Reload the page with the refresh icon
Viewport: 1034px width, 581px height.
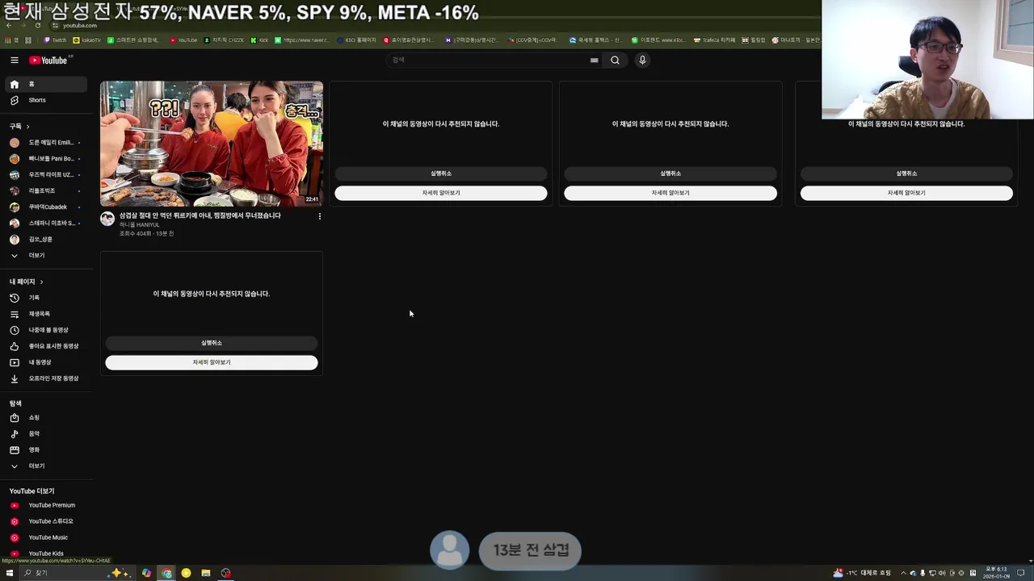pos(37,25)
